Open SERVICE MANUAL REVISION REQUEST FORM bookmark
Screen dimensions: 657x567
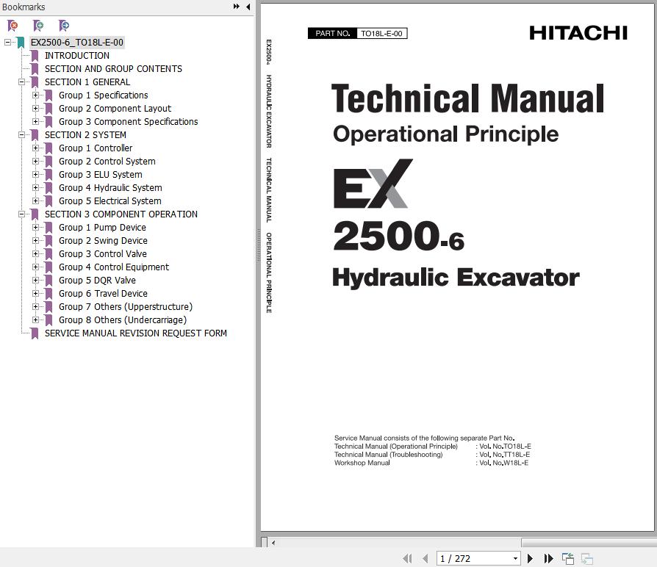[x=135, y=333]
